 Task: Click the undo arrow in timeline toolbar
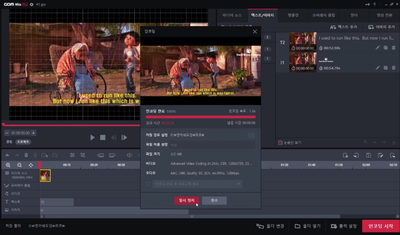[8, 155]
